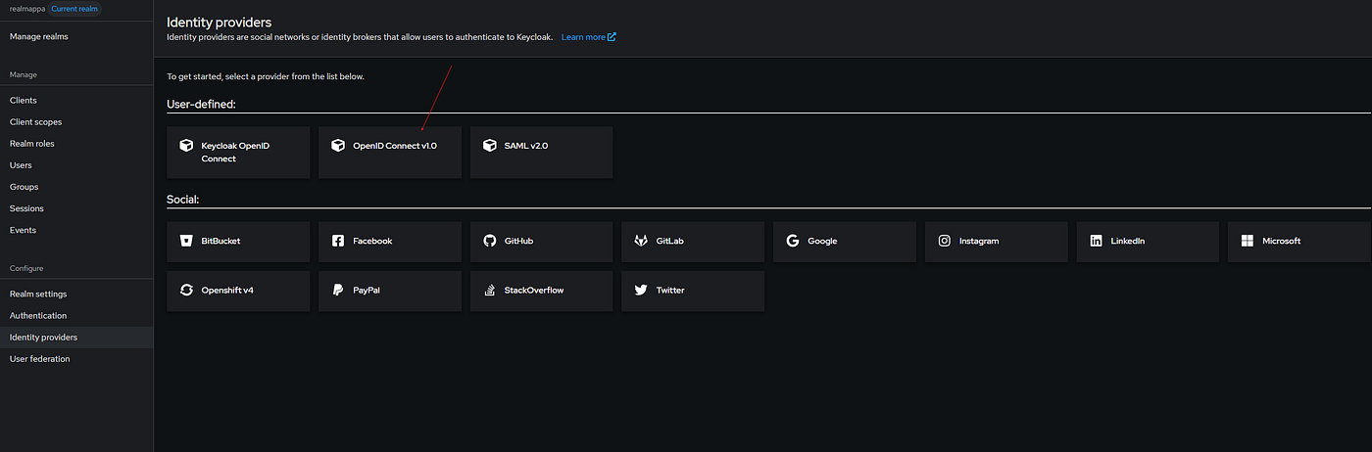Open Manage realms in sidebar
Viewport: 1372px width, 452px height.
76,36
